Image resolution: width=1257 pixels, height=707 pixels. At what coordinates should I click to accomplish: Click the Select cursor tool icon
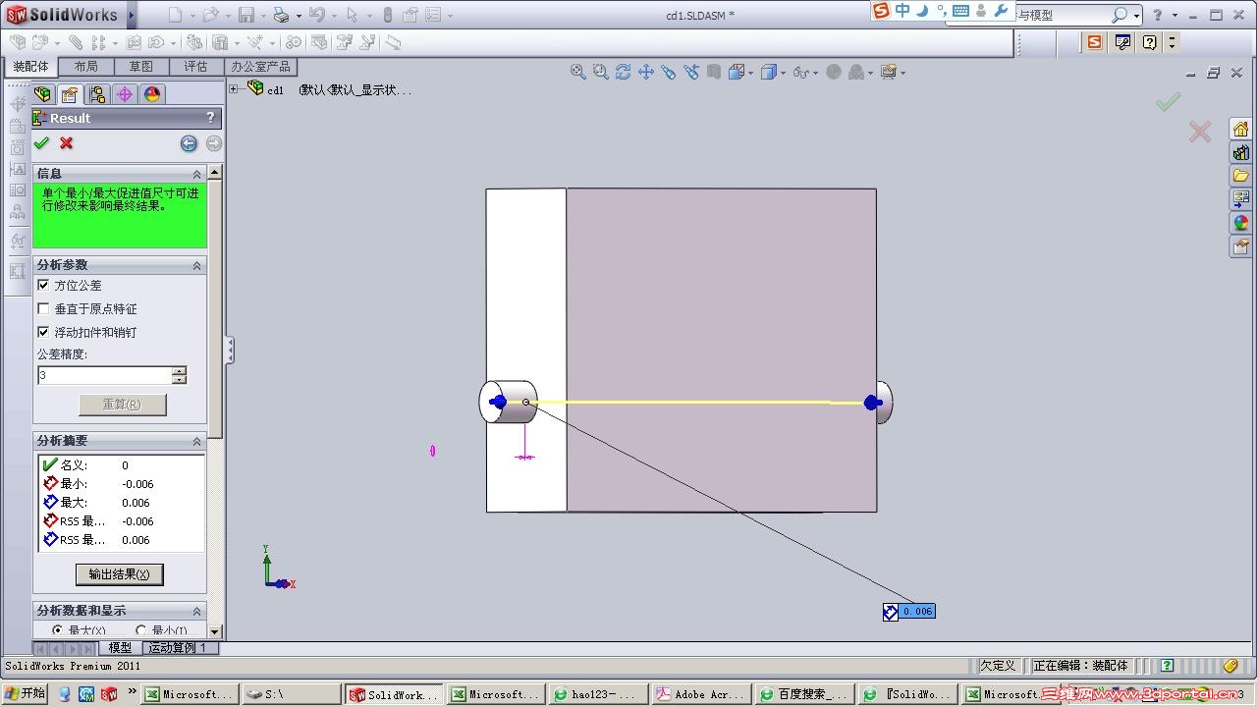click(353, 15)
